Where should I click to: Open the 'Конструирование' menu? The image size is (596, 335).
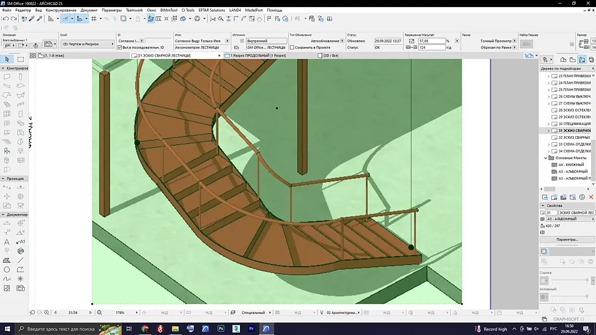(61, 10)
